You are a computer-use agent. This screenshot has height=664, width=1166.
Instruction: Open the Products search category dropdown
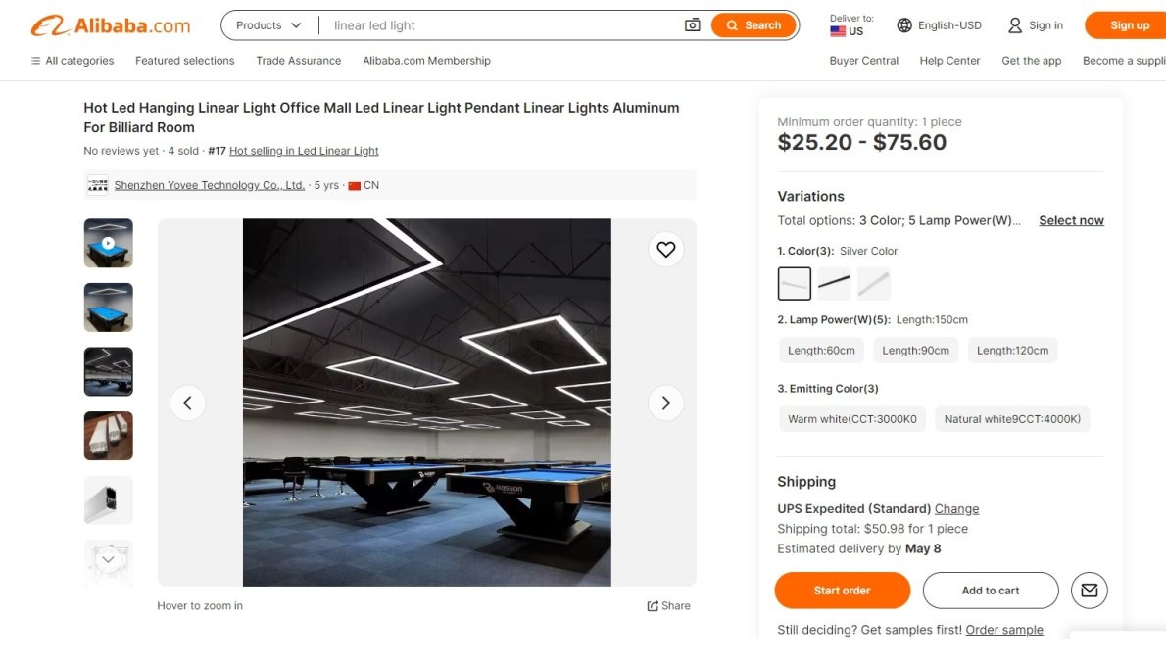[267, 24]
